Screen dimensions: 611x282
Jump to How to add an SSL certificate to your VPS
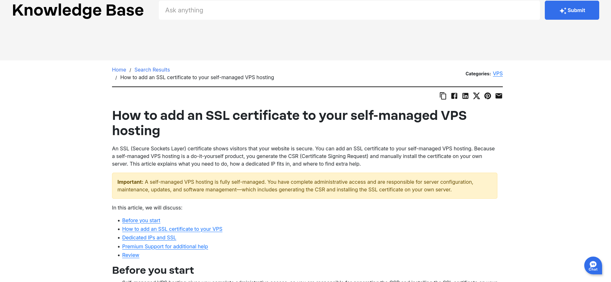coord(172,229)
